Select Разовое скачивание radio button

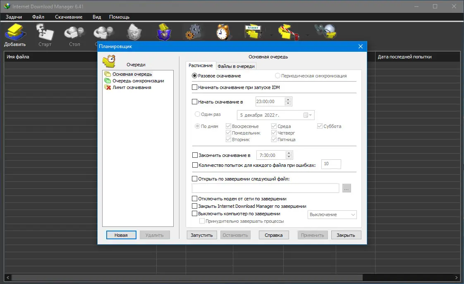(x=194, y=76)
